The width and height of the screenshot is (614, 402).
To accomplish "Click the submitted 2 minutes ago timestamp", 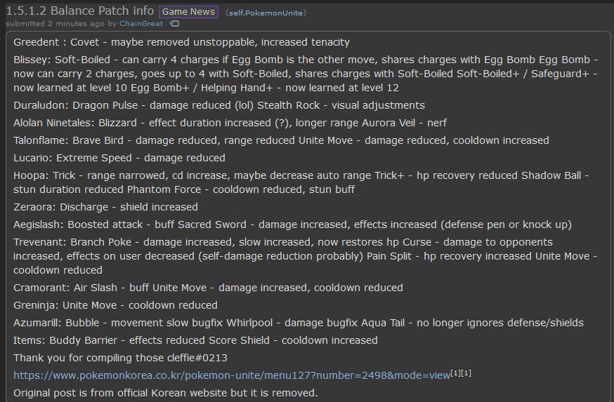I will [55, 23].
